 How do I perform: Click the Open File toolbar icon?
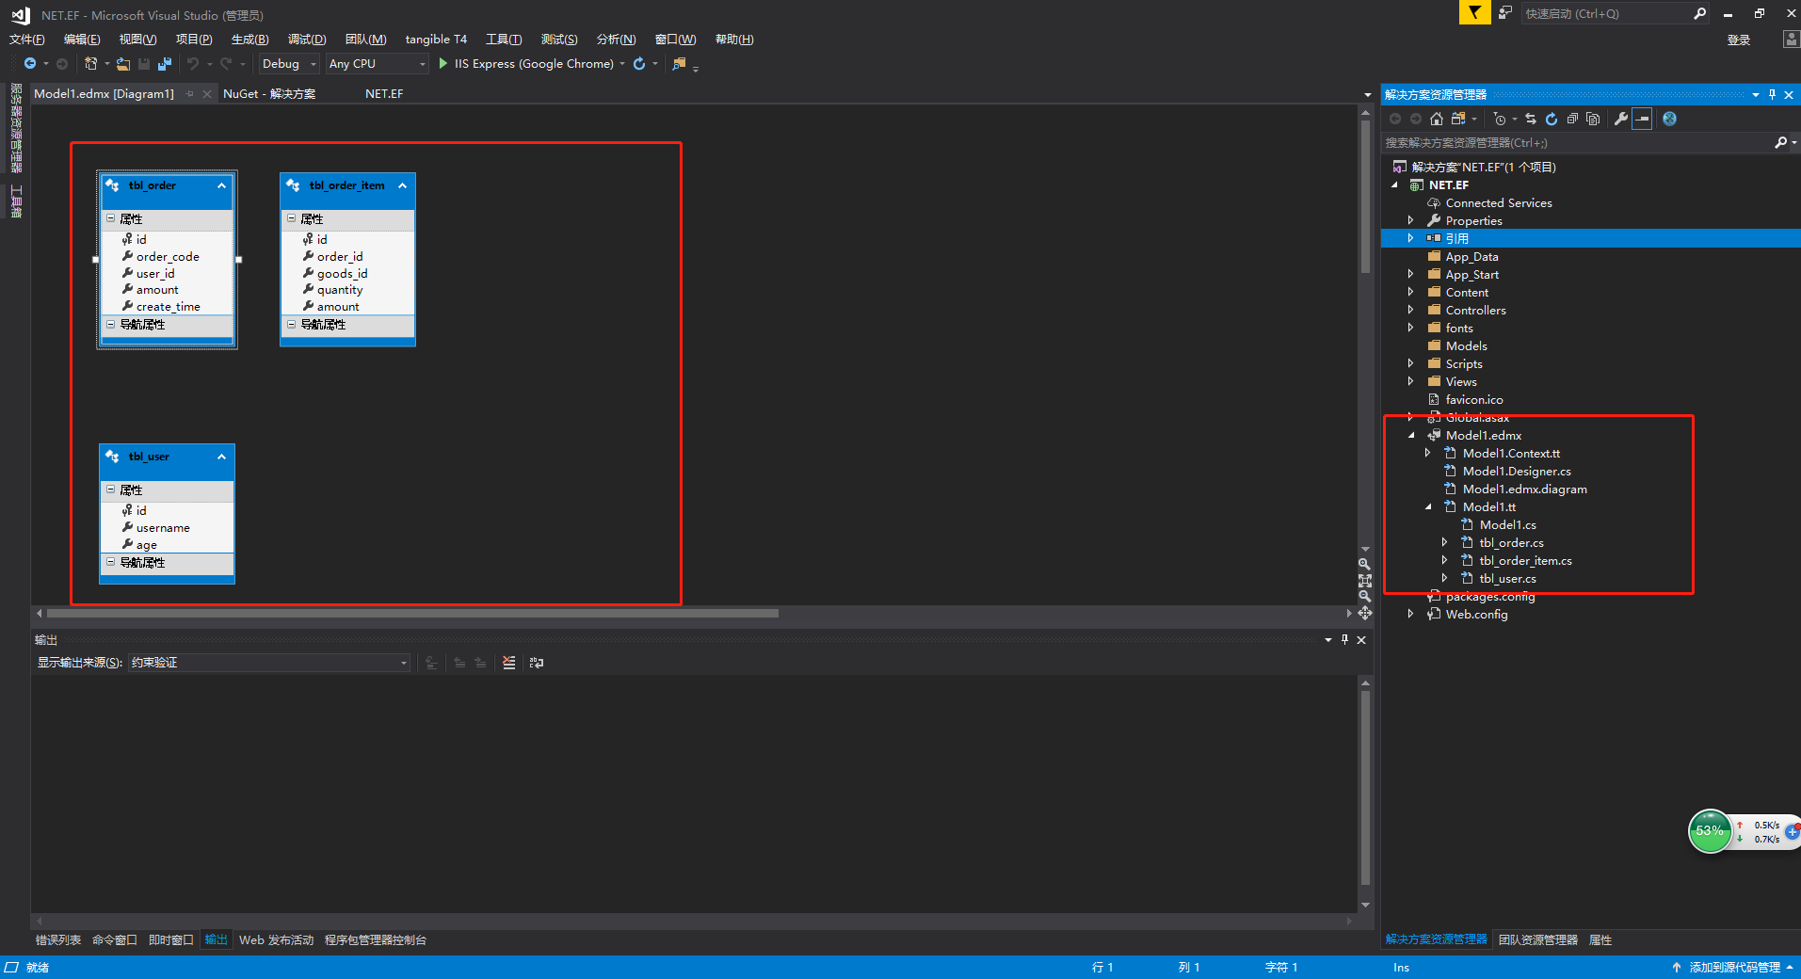pyautogui.click(x=123, y=64)
